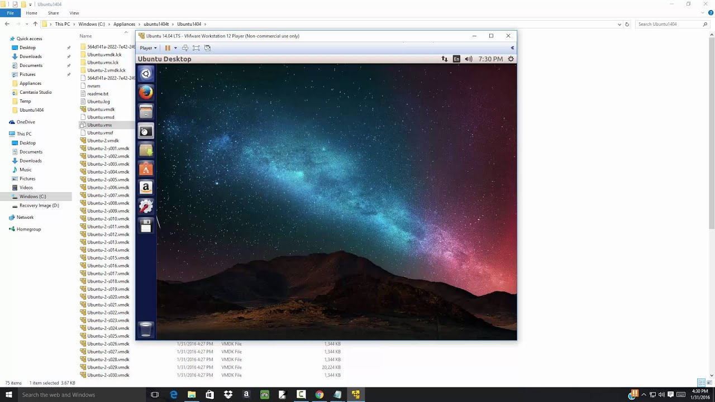Launch Firefox from the Ubuntu launcher

pyautogui.click(x=146, y=92)
